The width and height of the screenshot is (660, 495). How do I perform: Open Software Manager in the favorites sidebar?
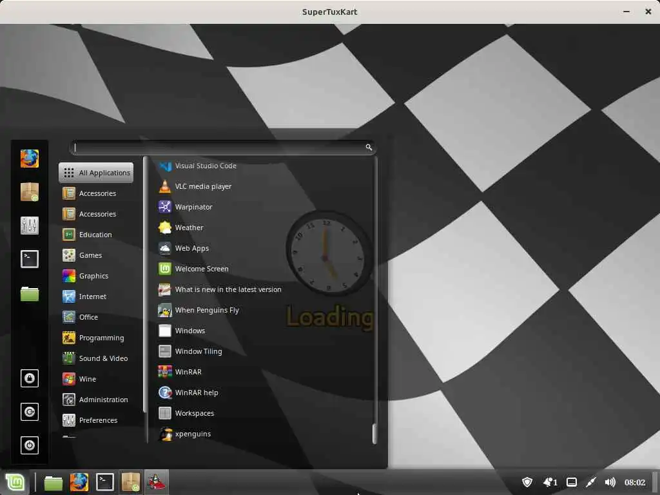pyautogui.click(x=30, y=192)
